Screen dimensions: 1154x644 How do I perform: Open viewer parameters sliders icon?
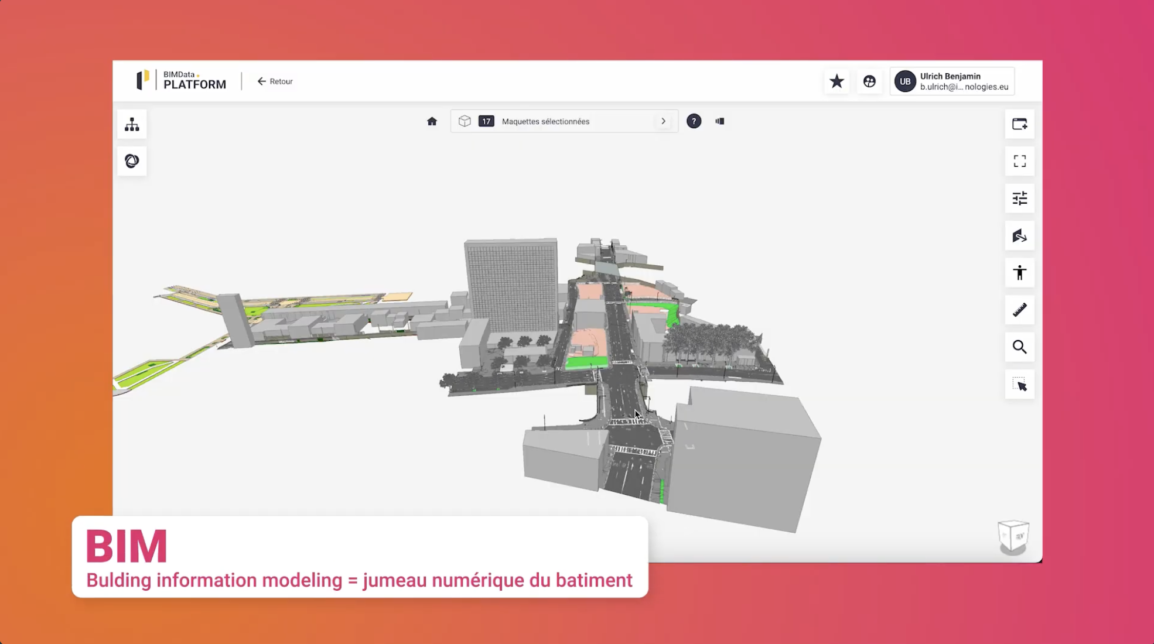click(1019, 198)
